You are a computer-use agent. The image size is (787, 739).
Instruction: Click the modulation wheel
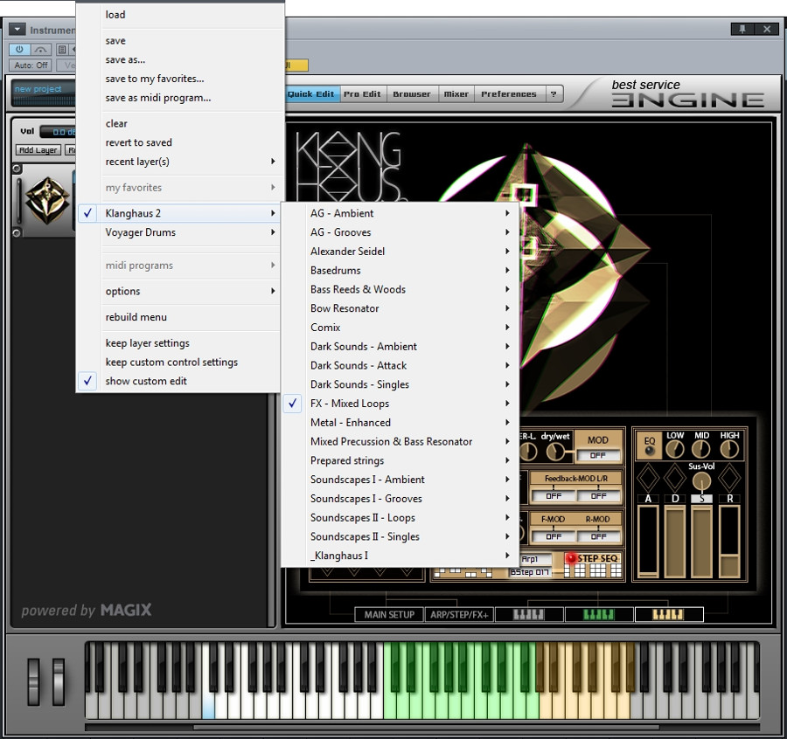click(59, 681)
